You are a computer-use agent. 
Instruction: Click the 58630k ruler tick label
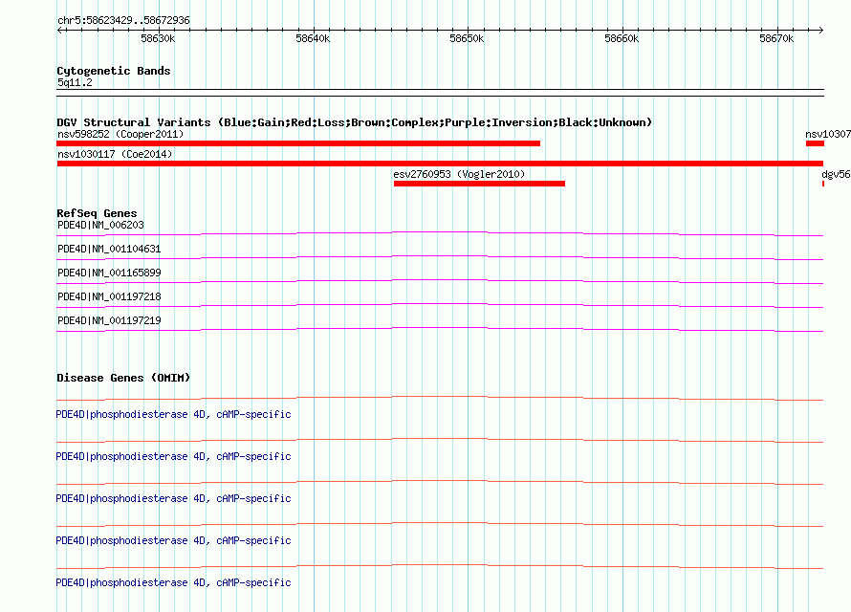(x=158, y=38)
